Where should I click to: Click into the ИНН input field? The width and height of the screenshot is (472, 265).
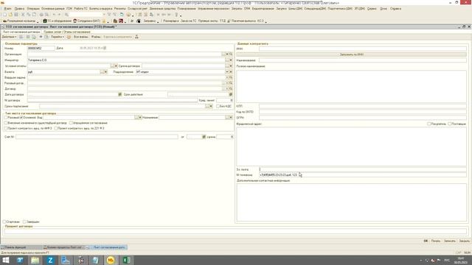(363, 49)
